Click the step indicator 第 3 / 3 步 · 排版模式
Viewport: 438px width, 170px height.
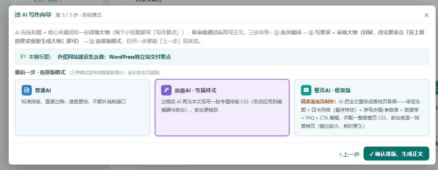tap(79, 15)
